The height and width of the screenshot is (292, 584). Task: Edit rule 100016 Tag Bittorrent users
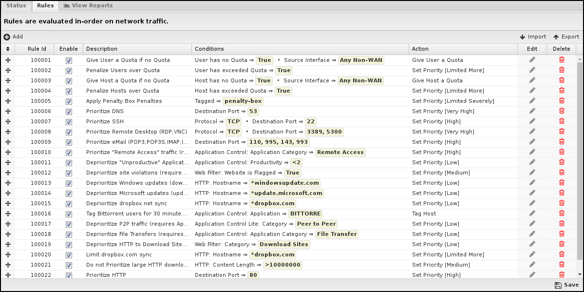coord(532,214)
